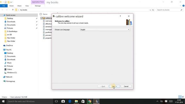Screen dimensions: 185x104
Task: Customize Quick Access Toolbar dropdown arrow
Action: pos(11,2)
